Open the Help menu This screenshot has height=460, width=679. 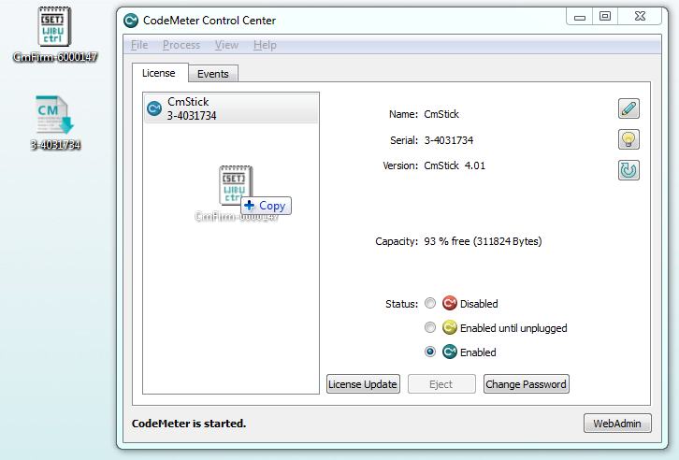pos(265,45)
